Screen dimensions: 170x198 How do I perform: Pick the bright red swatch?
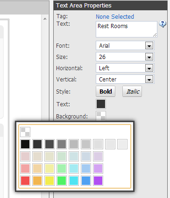click(x=25, y=181)
